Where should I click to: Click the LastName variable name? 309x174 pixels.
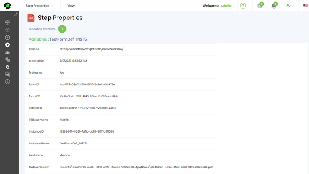click(x=36, y=155)
